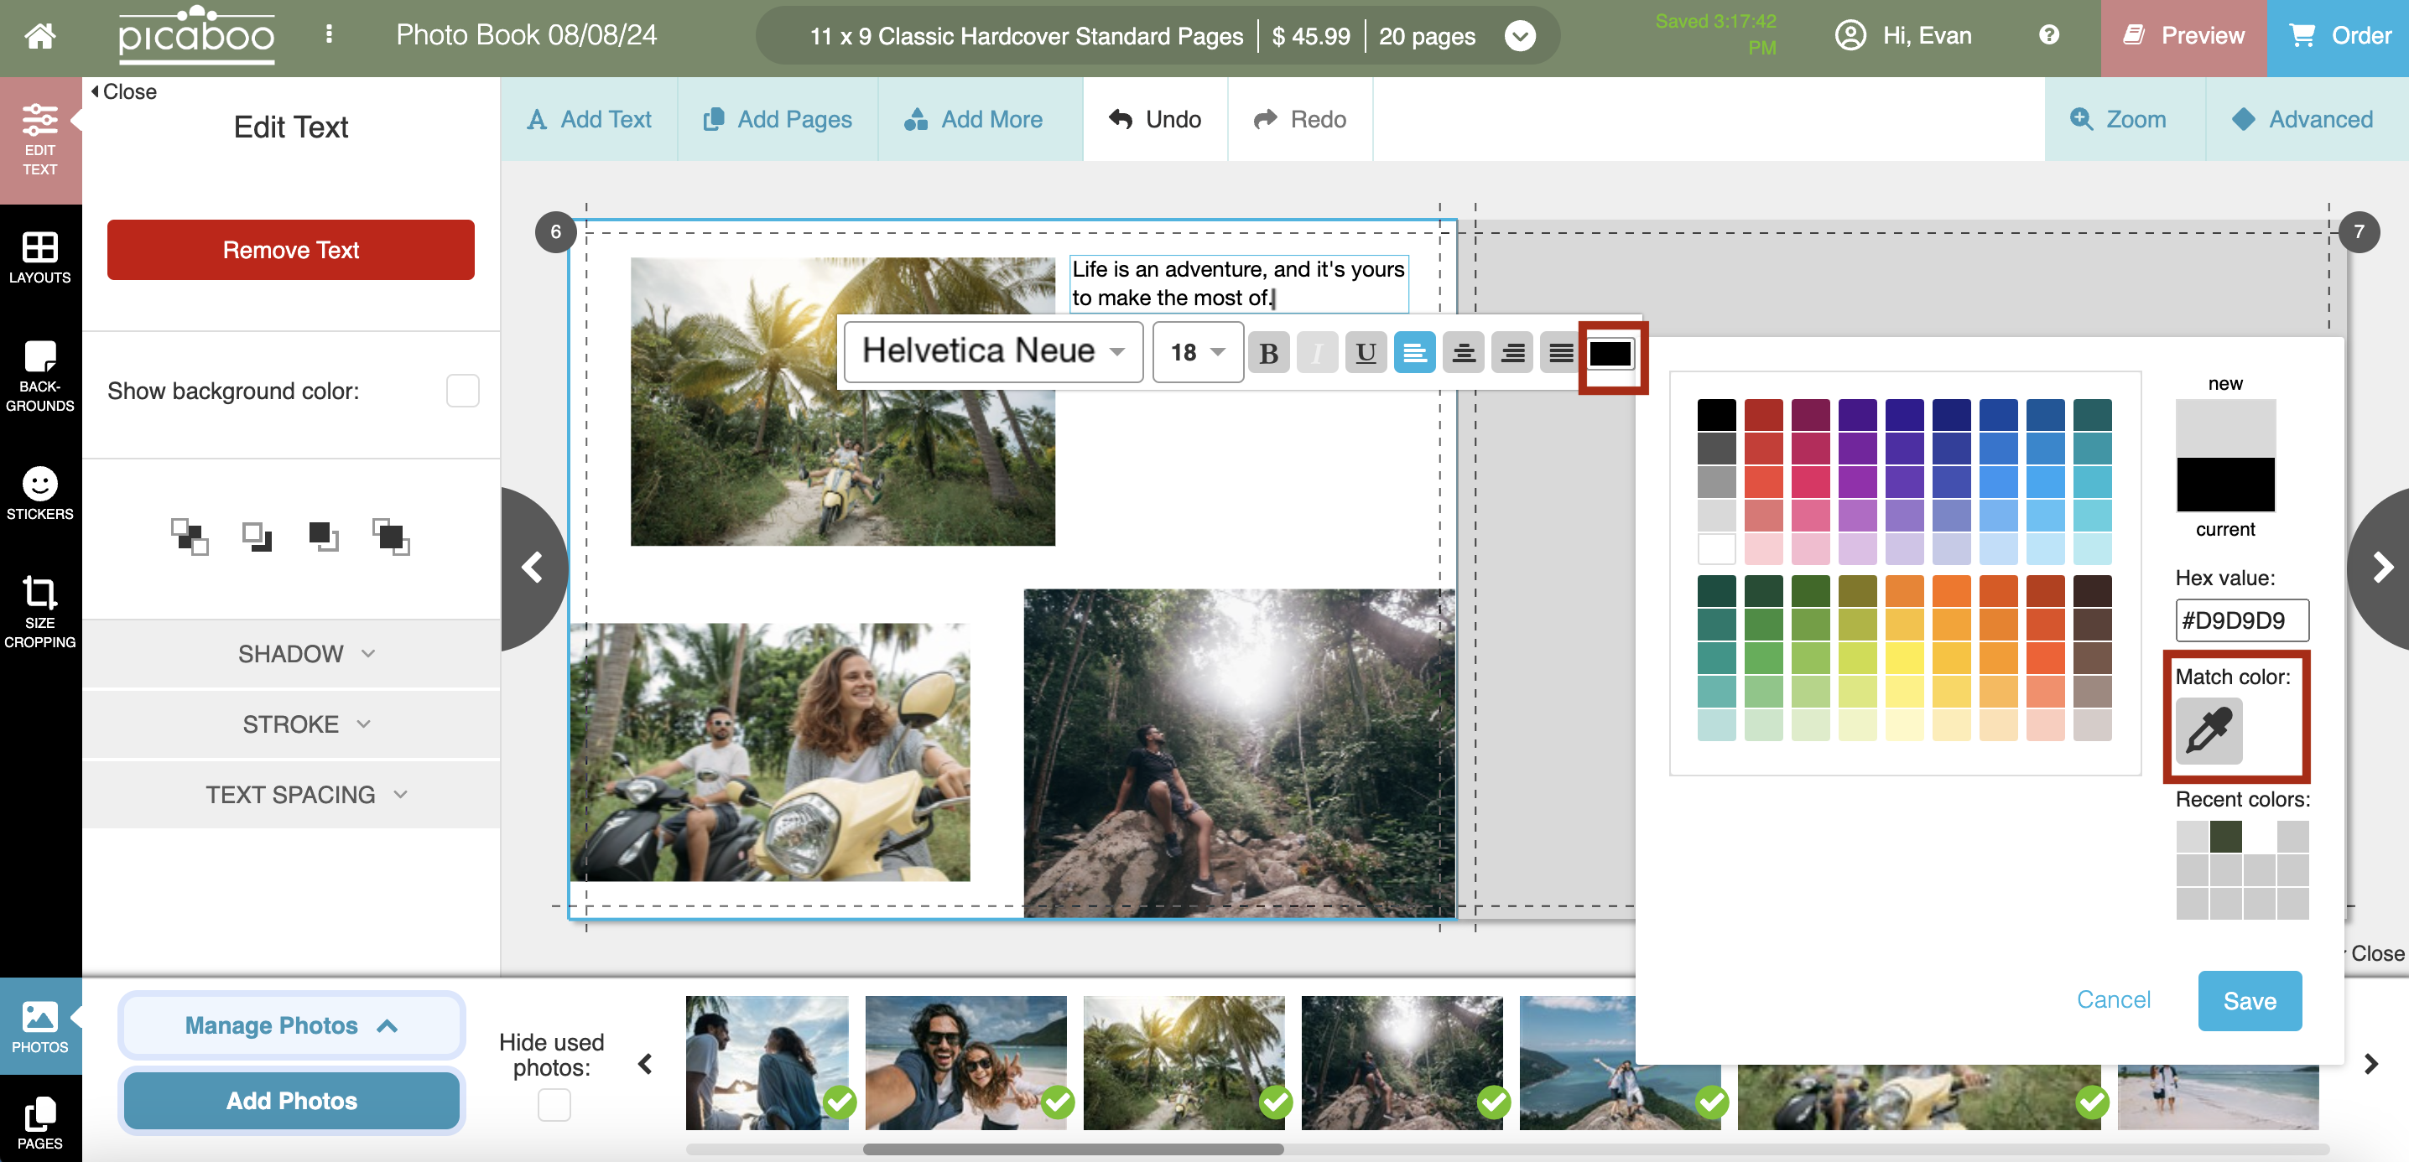Screen dimensions: 2409x1162
Task: Pick the dark green recent color
Action: (2225, 837)
